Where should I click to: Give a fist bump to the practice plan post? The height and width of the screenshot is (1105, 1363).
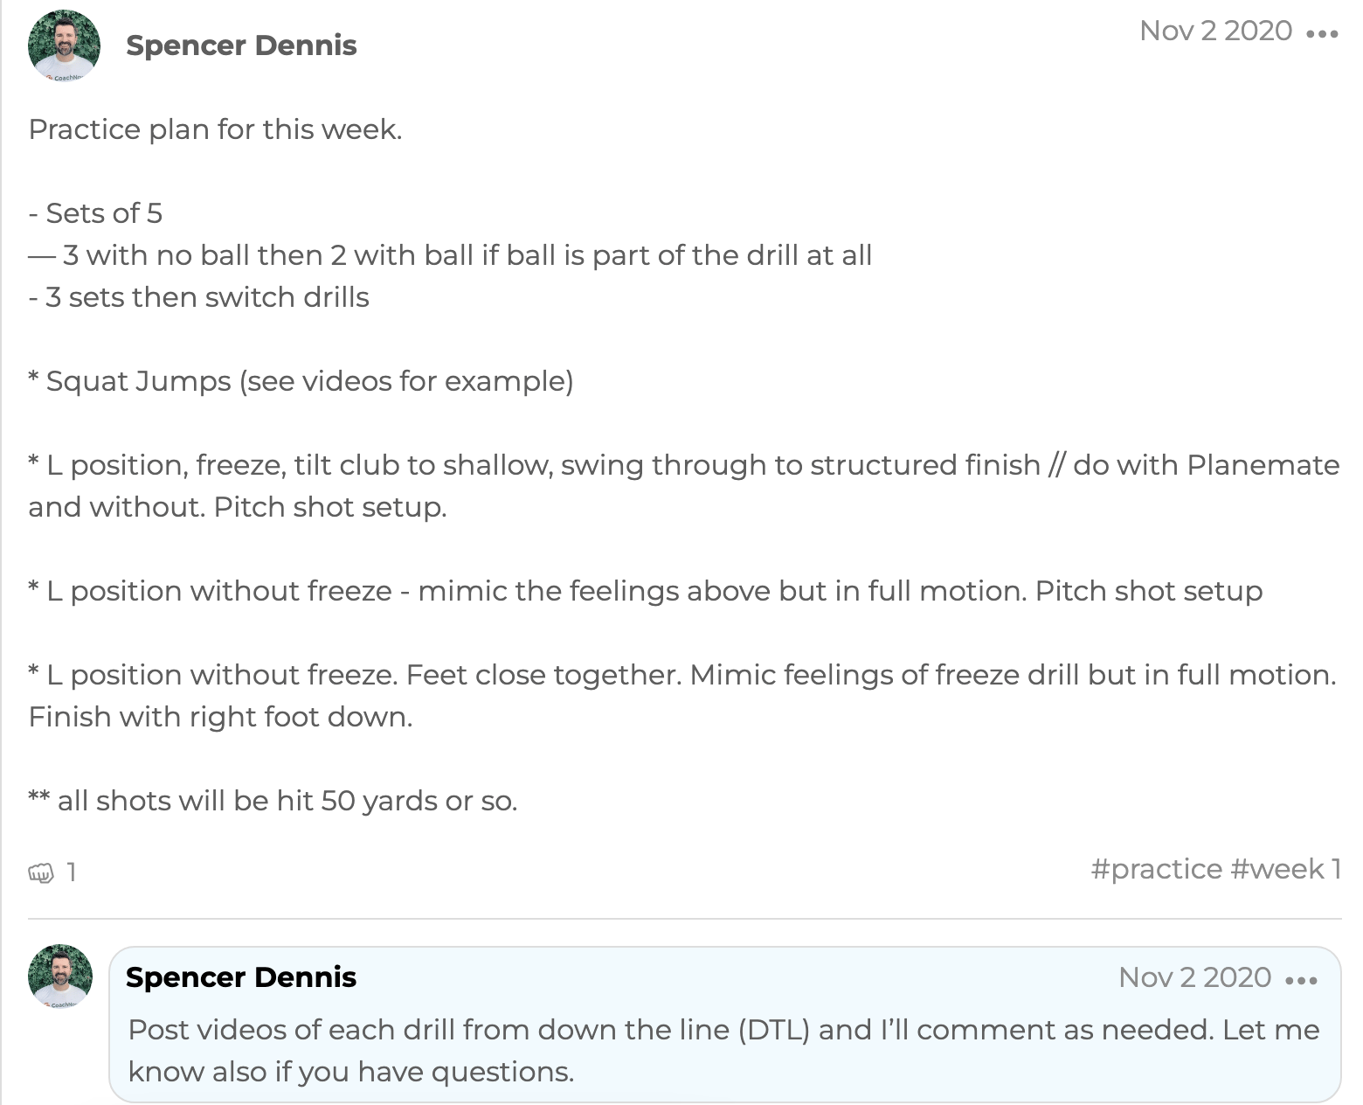point(41,872)
